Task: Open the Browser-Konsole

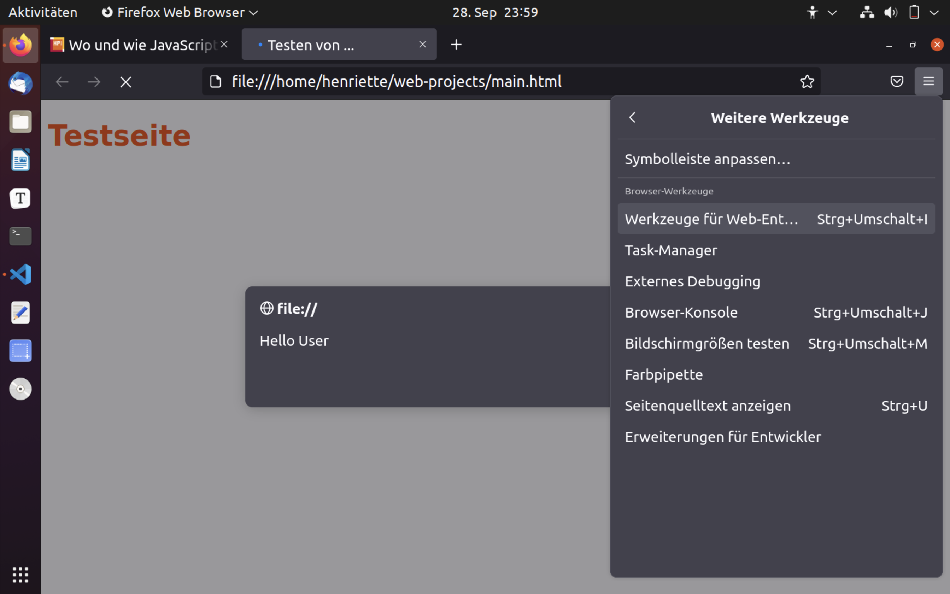Action: [776, 312]
